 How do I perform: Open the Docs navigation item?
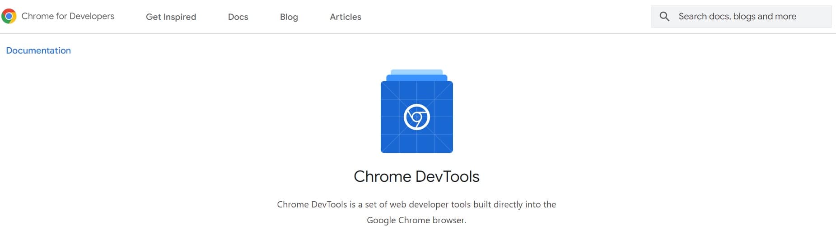pos(238,17)
